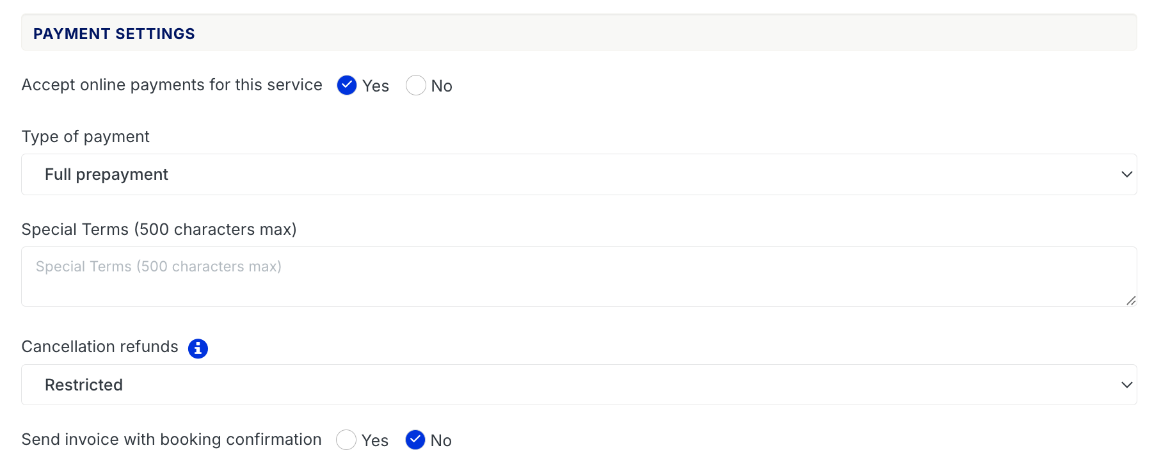Viewport: 1161px width, 466px height.
Task: Click the Yes label text beside online payments
Action: coord(376,86)
